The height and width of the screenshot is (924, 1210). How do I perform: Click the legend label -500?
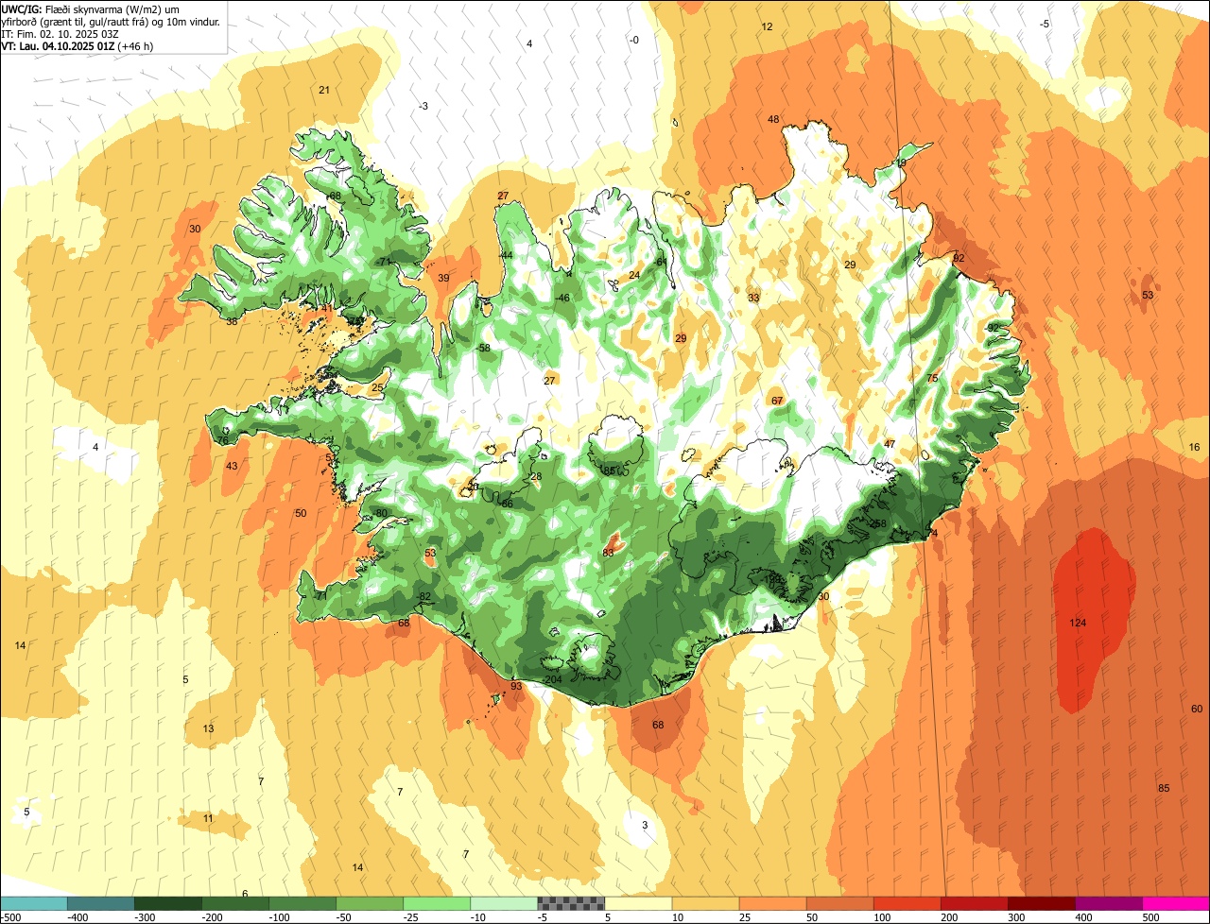coord(10,917)
